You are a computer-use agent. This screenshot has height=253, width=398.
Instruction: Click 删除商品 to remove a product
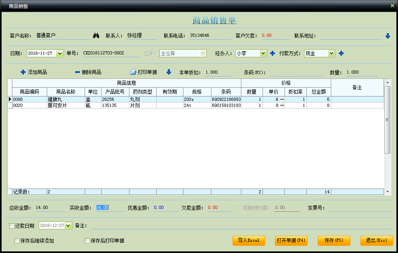pos(88,72)
